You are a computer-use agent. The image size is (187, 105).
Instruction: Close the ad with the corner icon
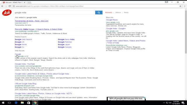(x=145, y=98)
